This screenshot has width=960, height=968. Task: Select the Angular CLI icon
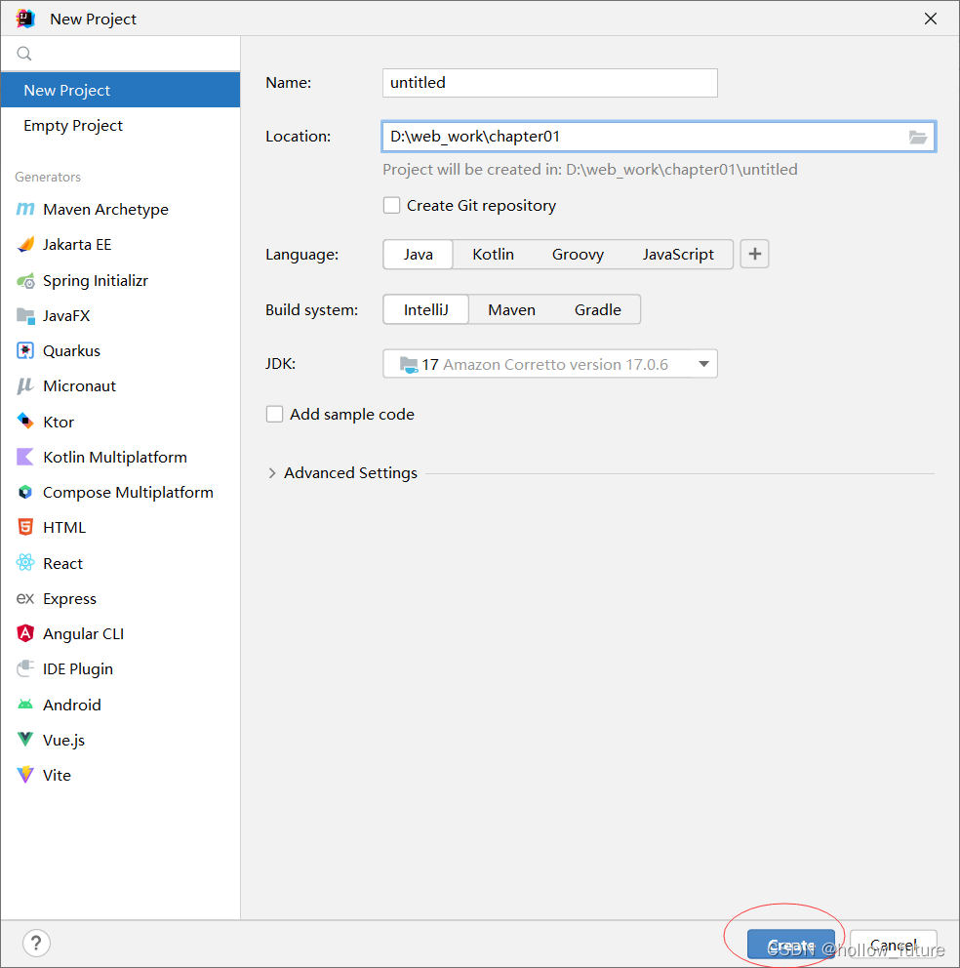tap(25, 633)
